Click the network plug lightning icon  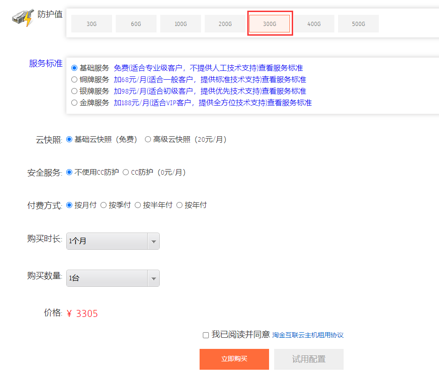pos(22,18)
